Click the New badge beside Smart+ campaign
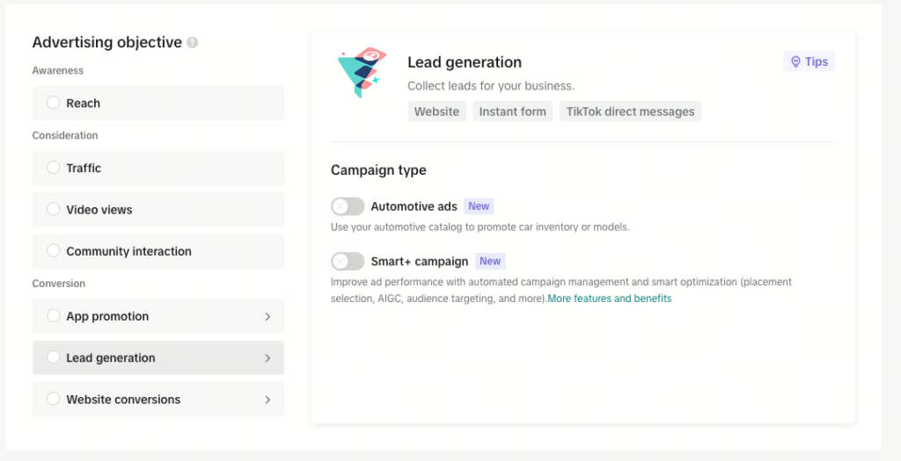 point(490,262)
